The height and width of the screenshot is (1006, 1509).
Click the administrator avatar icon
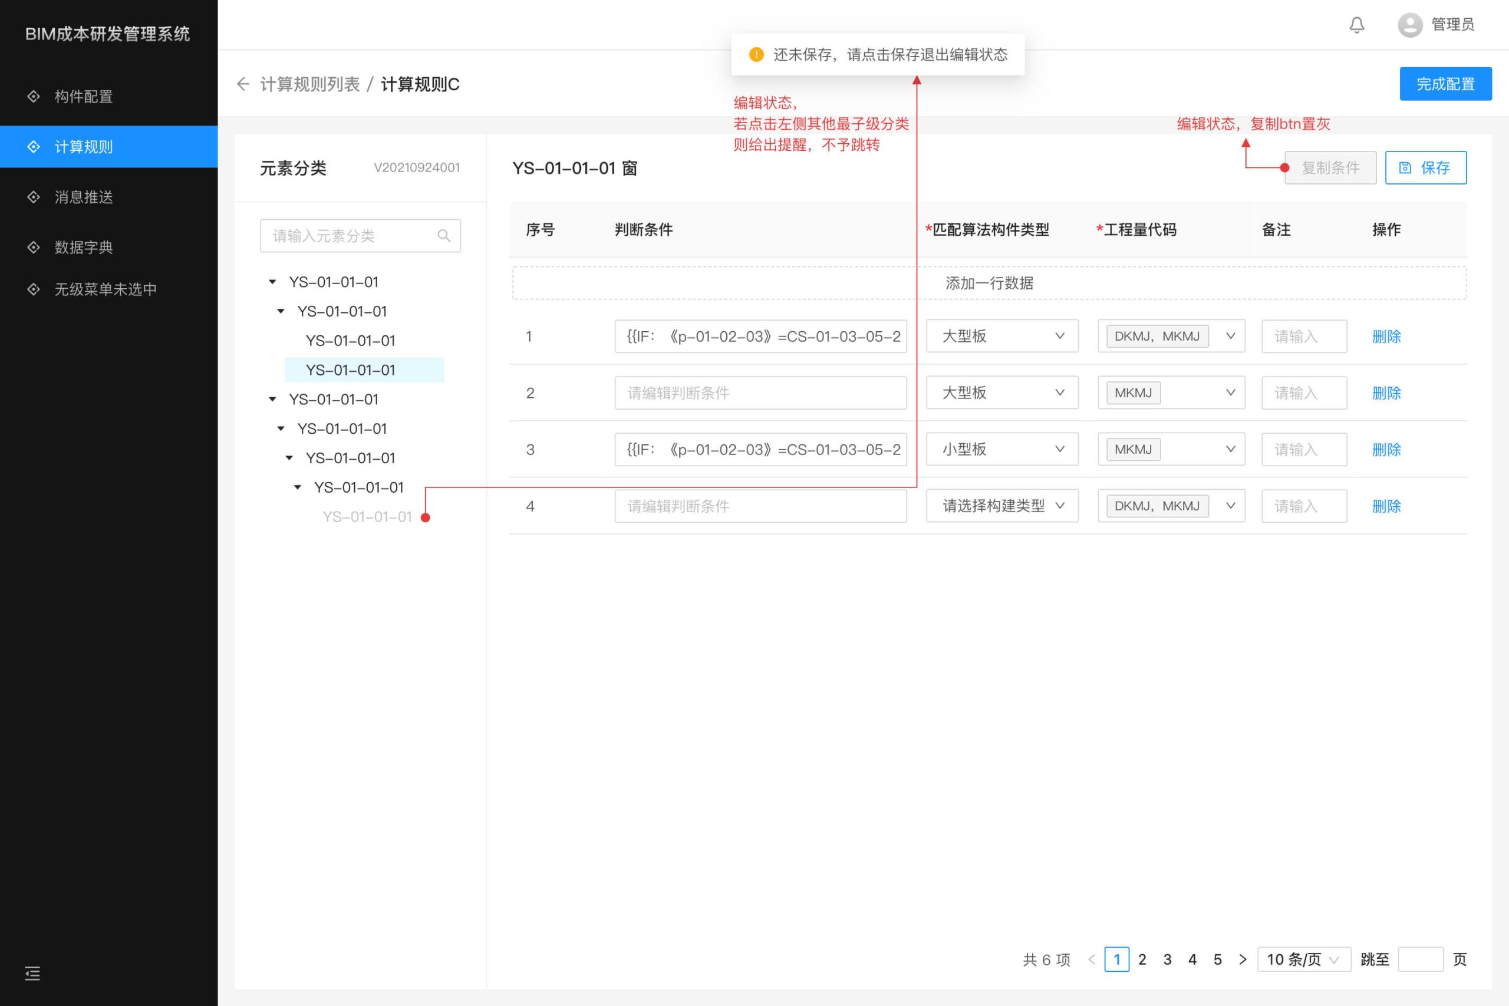tap(1409, 25)
